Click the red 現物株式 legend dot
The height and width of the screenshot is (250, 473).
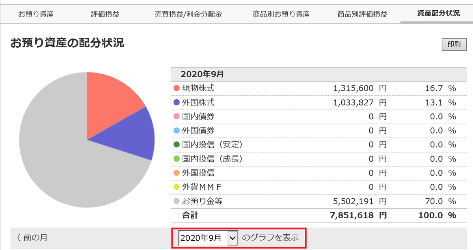point(177,88)
